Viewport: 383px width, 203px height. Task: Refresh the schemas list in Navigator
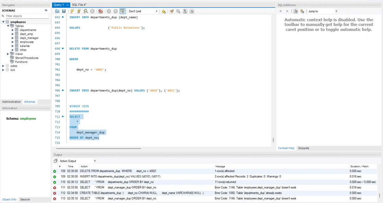click(x=46, y=10)
